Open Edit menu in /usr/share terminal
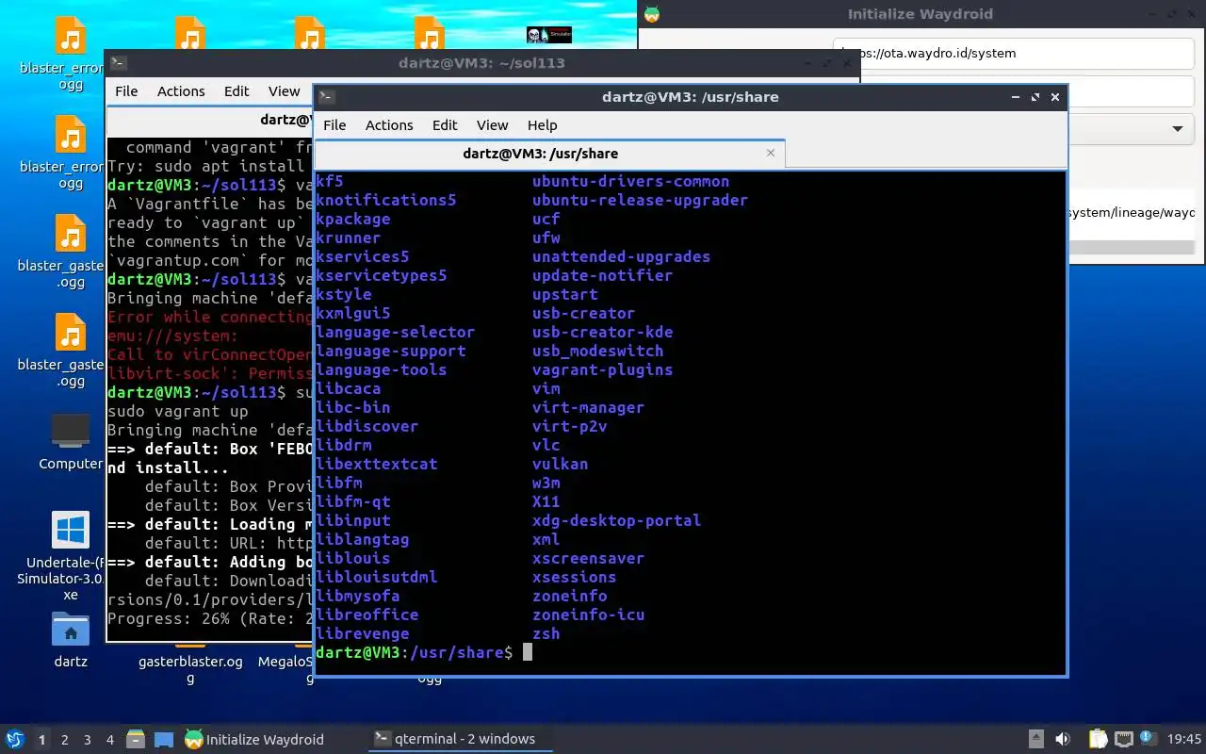This screenshot has width=1206, height=754. [x=445, y=125]
